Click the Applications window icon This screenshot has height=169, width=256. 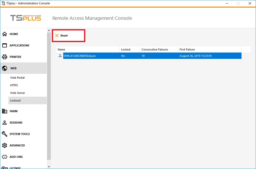click(5, 45)
